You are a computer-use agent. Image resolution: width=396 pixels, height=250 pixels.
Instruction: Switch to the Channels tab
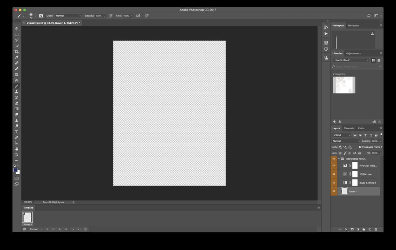click(x=350, y=128)
